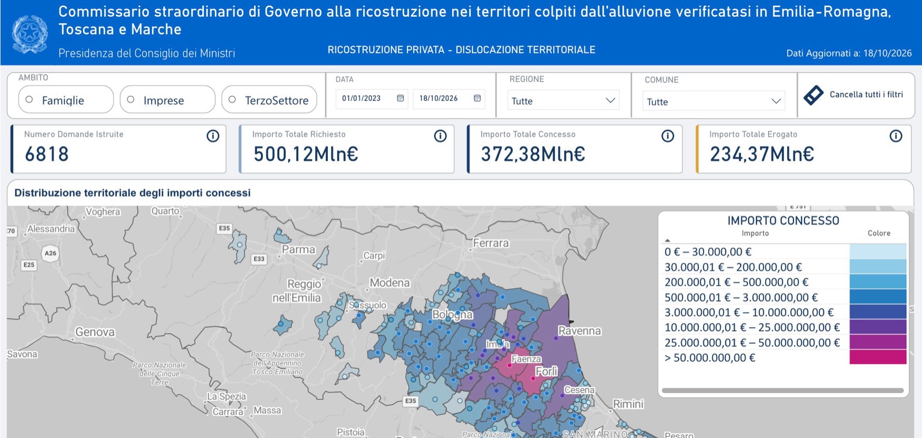This screenshot has height=438, width=922.
Task: Click the Ferrara label on the map
Action: pyautogui.click(x=491, y=243)
